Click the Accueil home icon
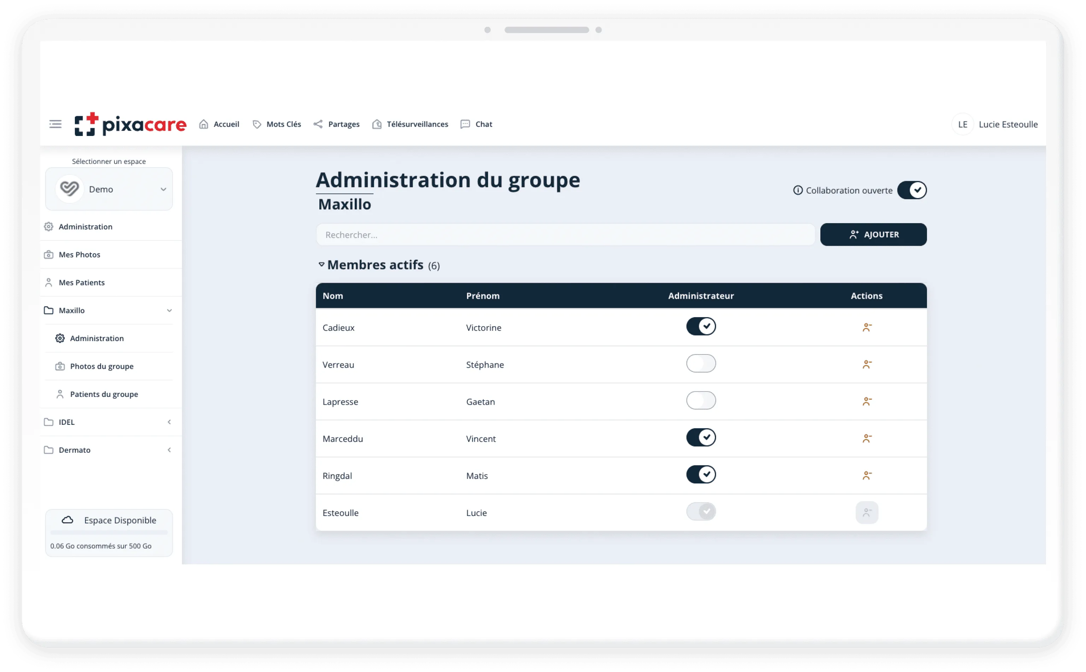This screenshot has height=672, width=1086. coord(203,124)
